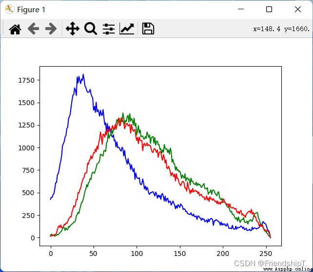Open Edit axis and curve parameters tool
The height and width of the screenshot is (272, 313).
[127, 29]
